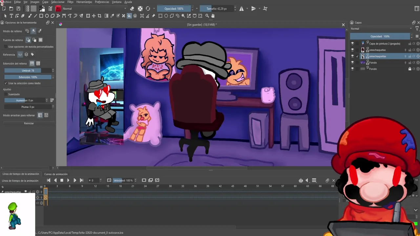Screen dimensions: 420x236
Task: Select the Color Sampler eyedropper tool
Action: [112, 16]
